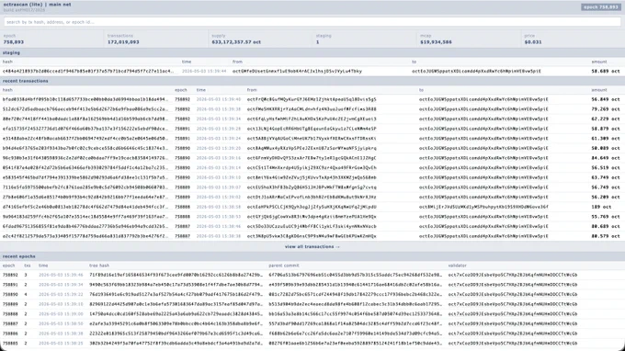Select the 80.579 oct amount
Screen dimensions: 625x351
click(x=606, y=236)
